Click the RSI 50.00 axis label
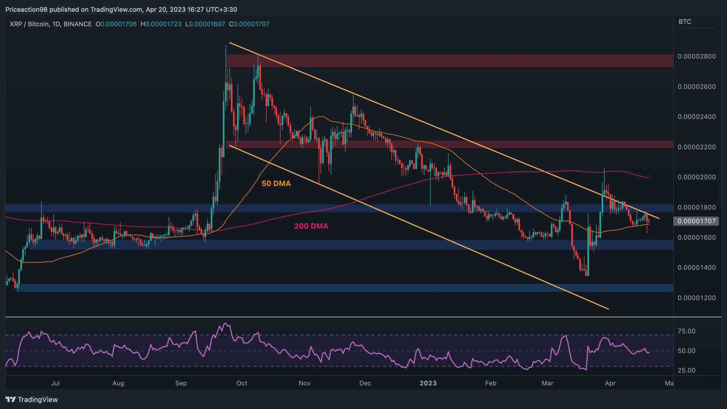This screenshot has height=409, width=727. pos(686,351)
